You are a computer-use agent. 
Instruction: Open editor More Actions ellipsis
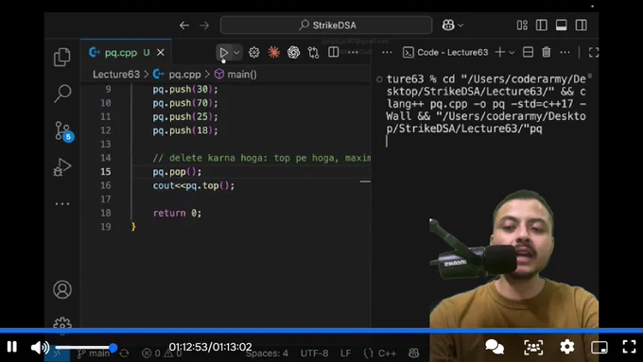click(353, 53)
